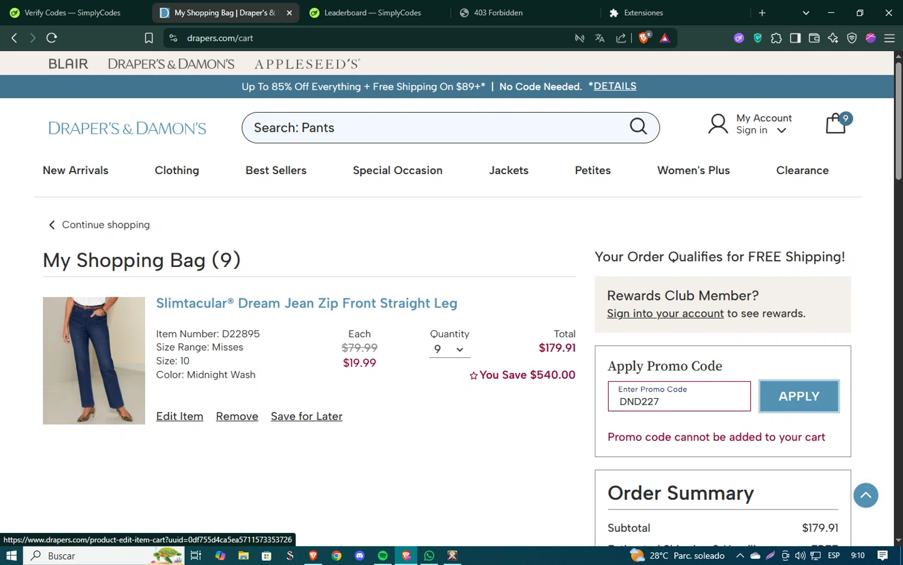The height and width of the screenshot is (565, 903).
Task: Open the taskbar notification center icon
Action: coord(883,555)
